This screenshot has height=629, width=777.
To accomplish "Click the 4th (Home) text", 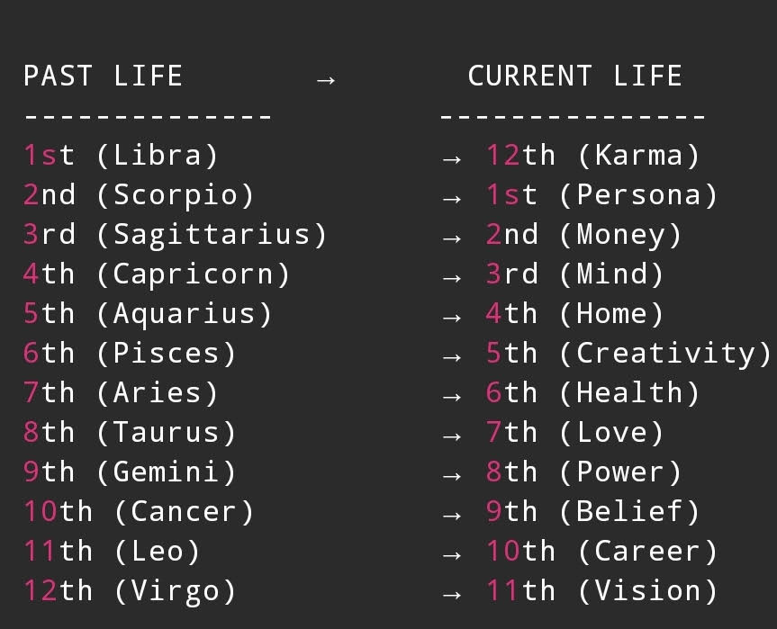I will click(574, 314).
